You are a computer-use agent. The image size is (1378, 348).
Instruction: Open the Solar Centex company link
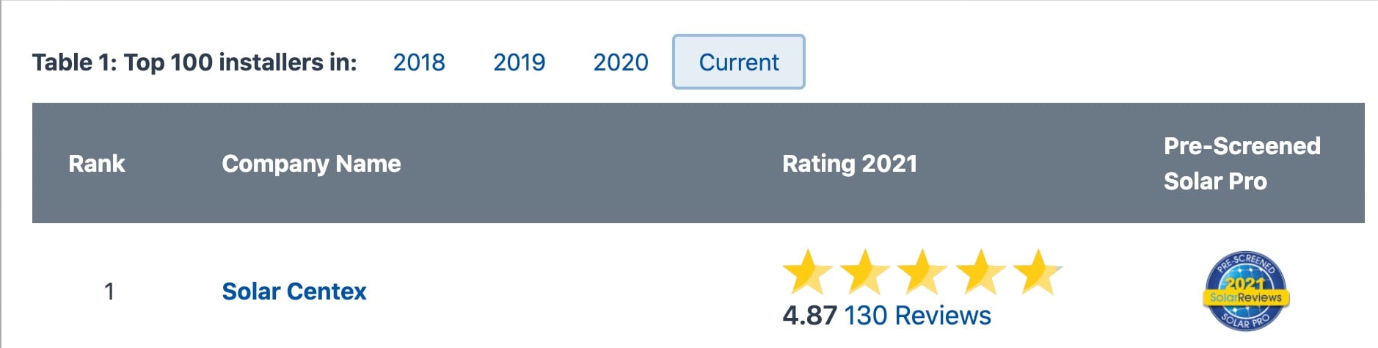click(294, 291)
